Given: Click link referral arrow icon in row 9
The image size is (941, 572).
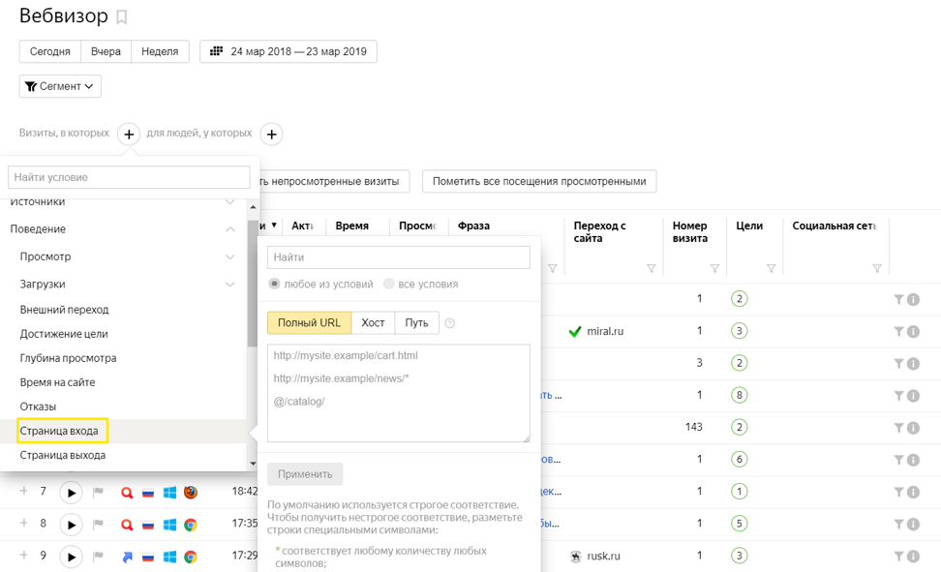Looking at the screenshot, I should coord(127,557).
